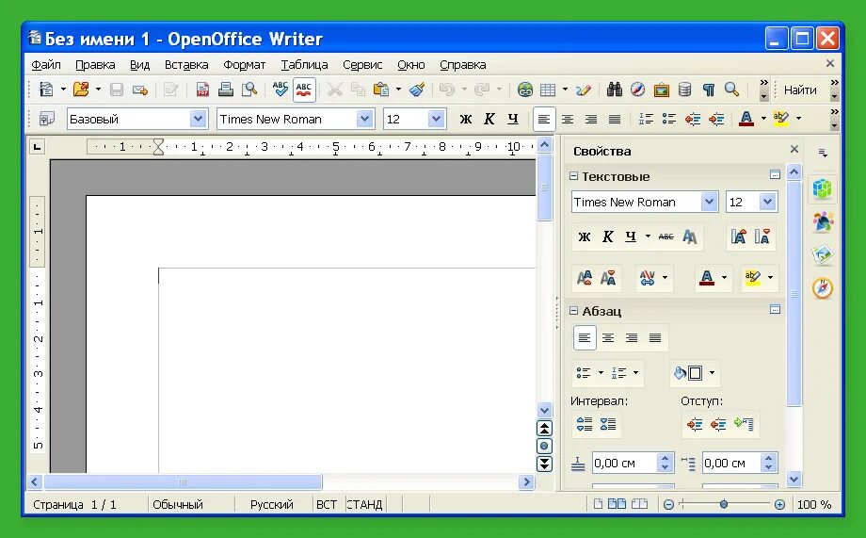Select Centered alignment in the formatting toolbar

click(568, 119)
